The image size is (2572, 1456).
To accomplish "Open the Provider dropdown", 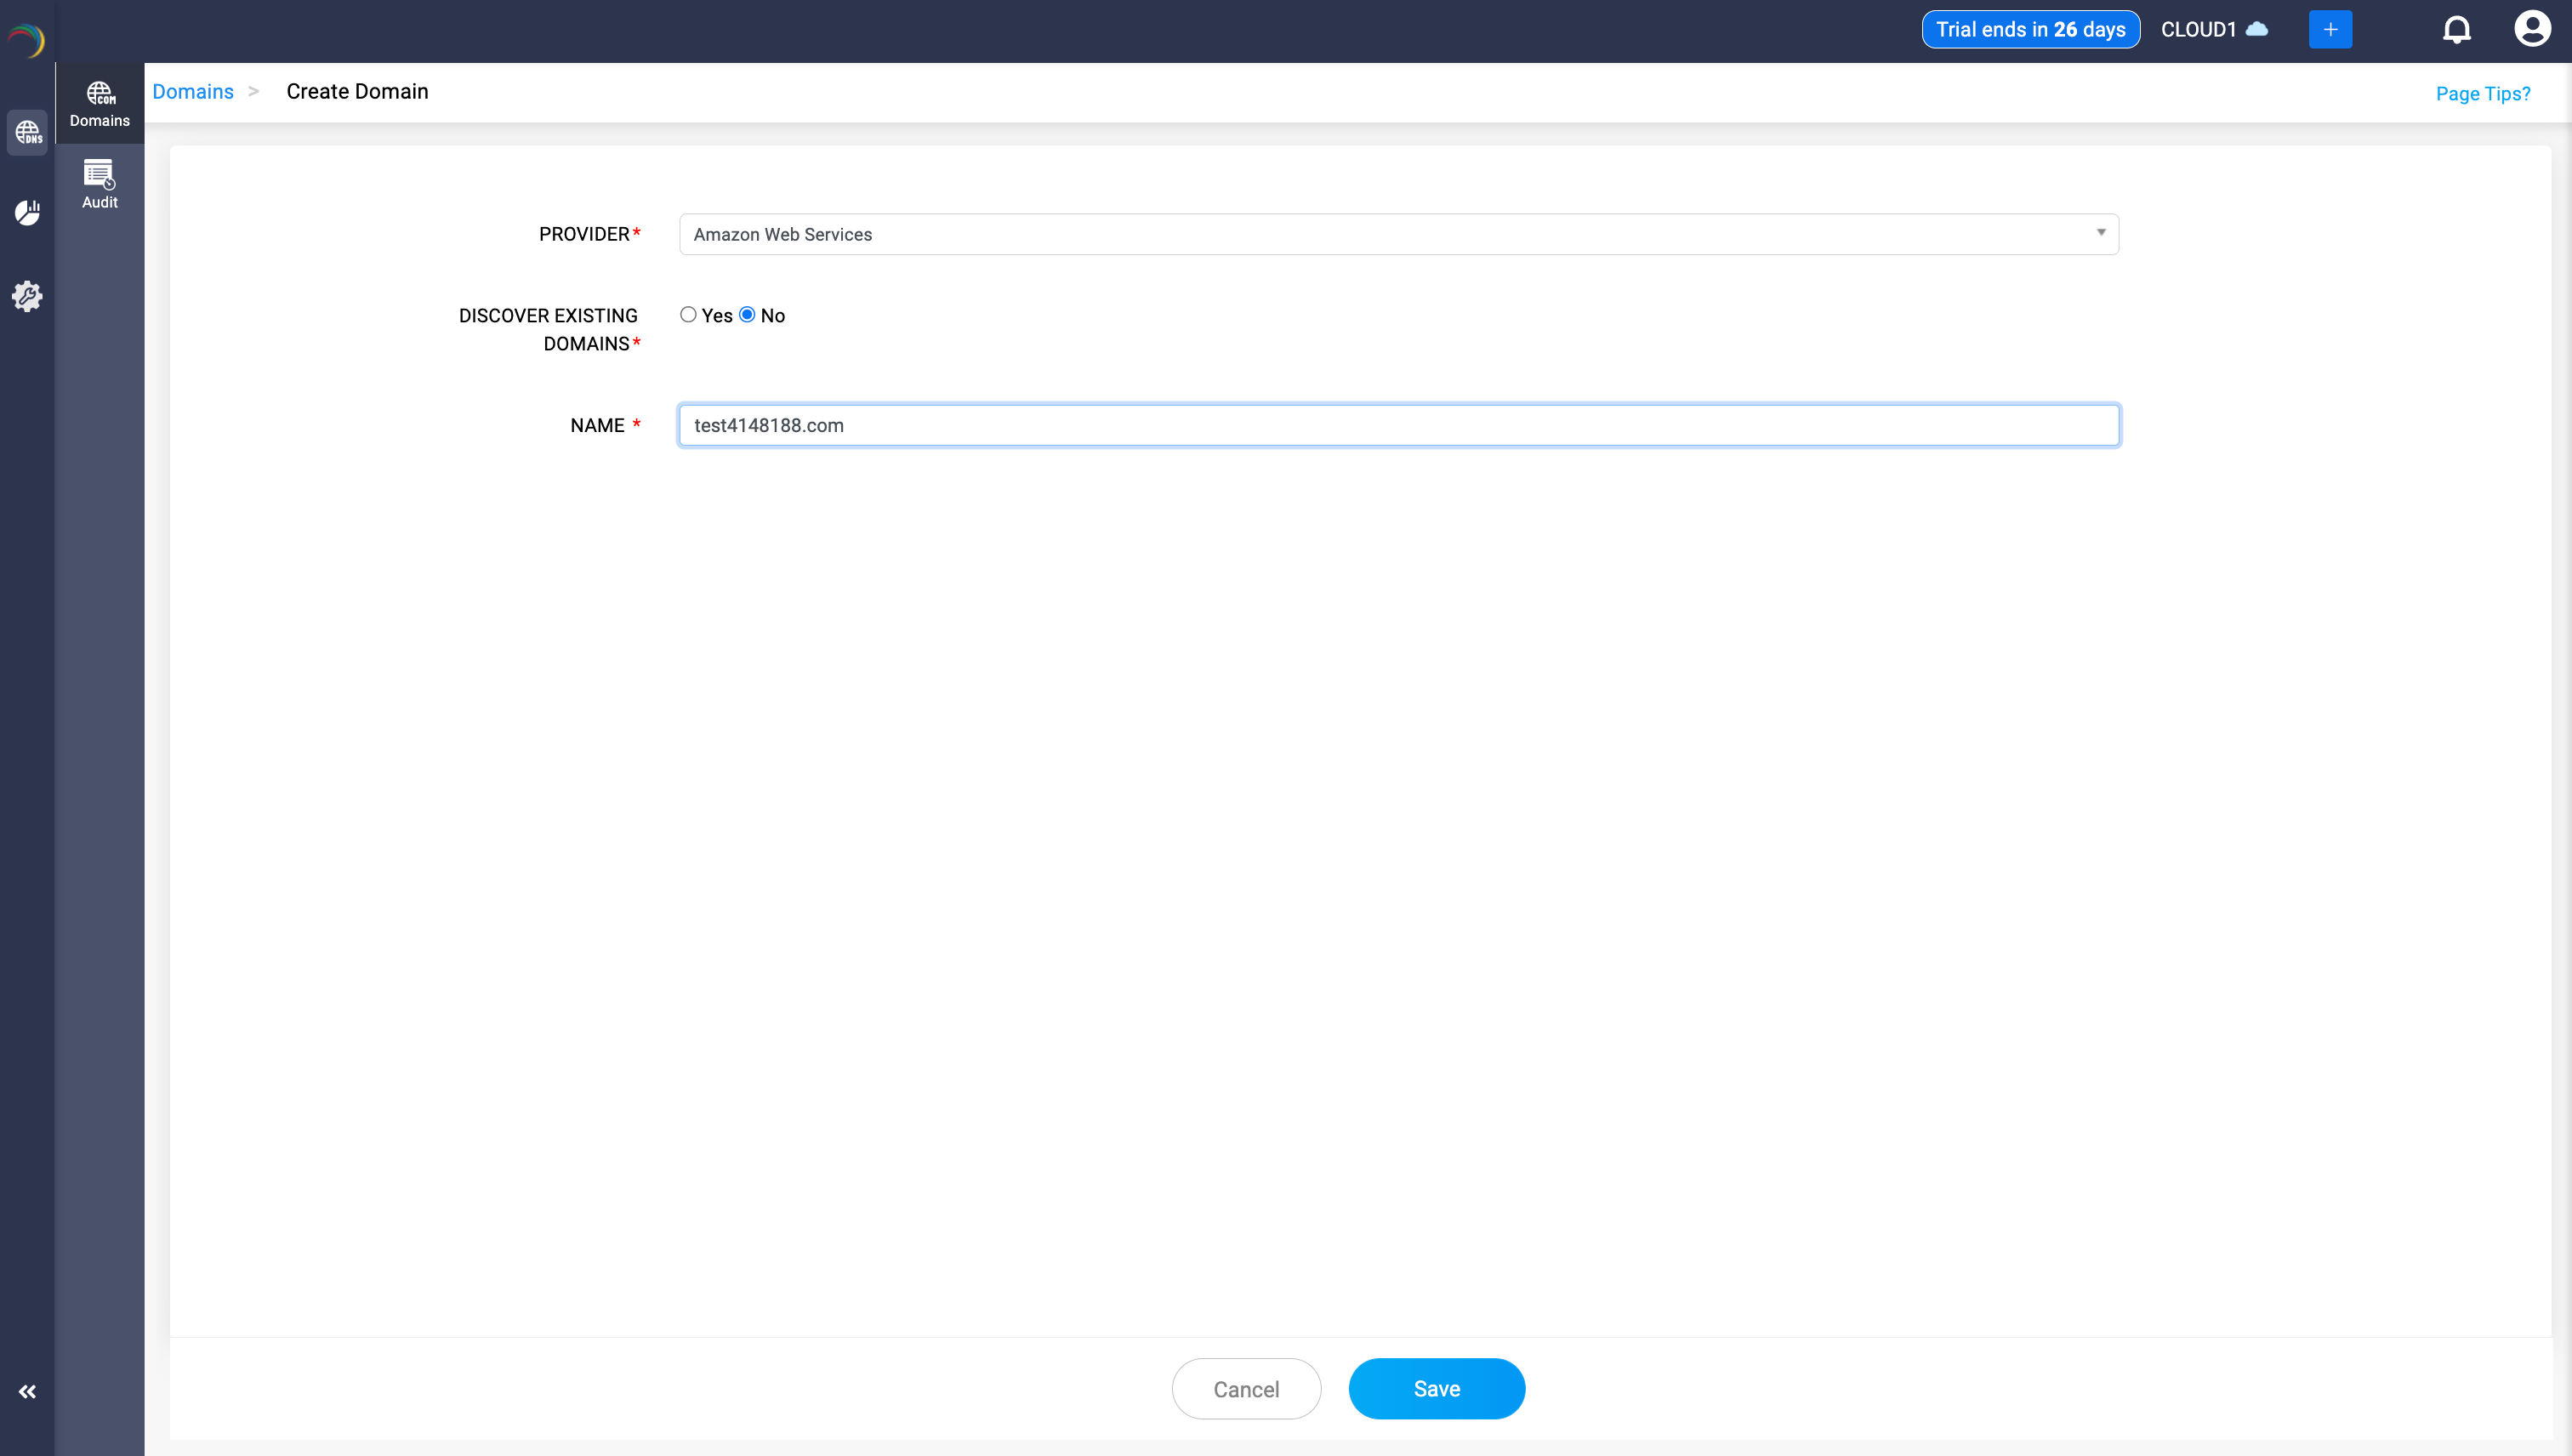I will (x=2100, y=233).
